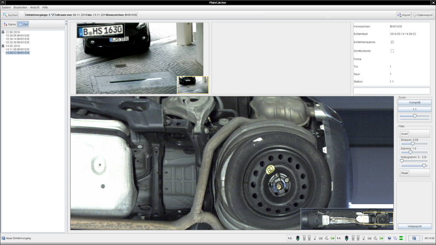Click the green image icon for station 1.1
The height and width of the screenshot is (245, 436).
[x=381, y=238]
